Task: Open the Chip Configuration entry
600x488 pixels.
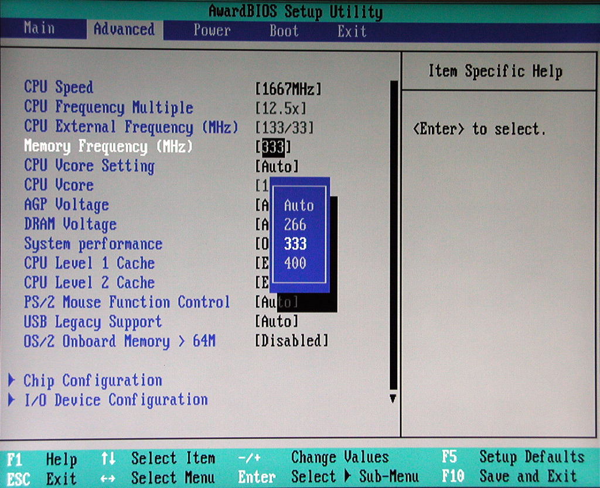Action: 93,380
